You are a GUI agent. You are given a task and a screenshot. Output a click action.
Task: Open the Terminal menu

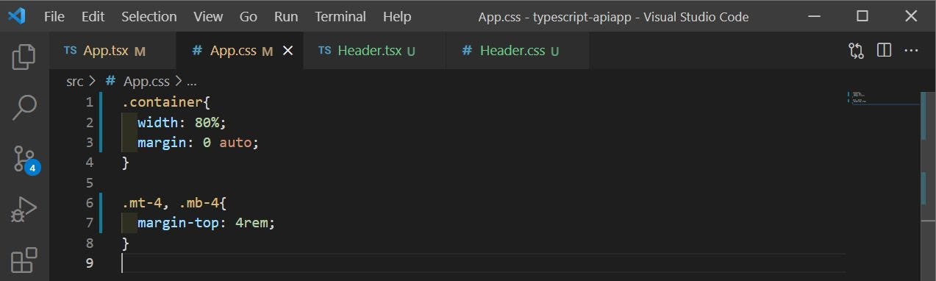coord(341,16)
